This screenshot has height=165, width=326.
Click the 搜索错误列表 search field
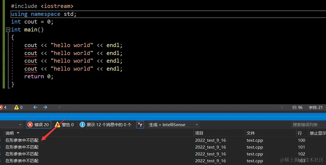pos(308,125)
